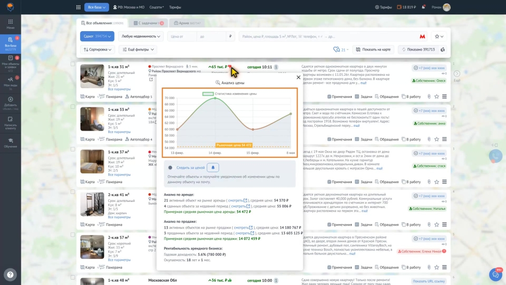Open photo thumbnail of 2-к.кв 57 м² listing
Screen dimensions: 506x285
(92, 247)
